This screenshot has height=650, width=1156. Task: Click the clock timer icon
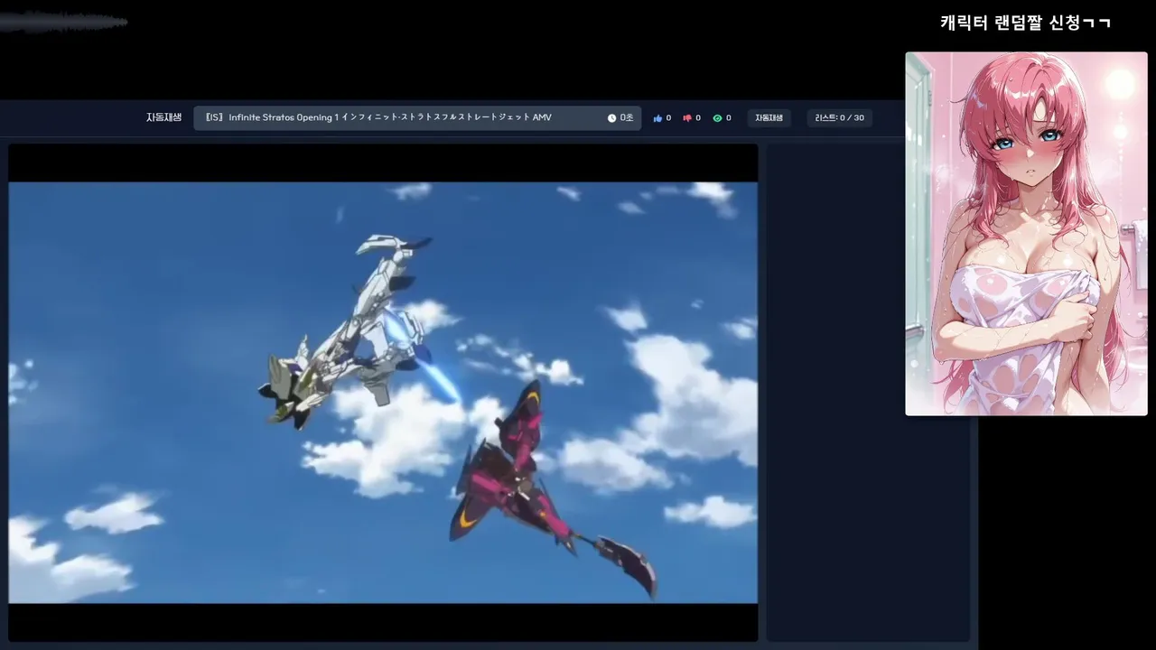click(x=611, y=118)
